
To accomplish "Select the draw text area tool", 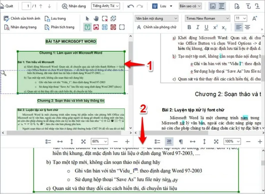I will pyautogui.click(x=87, y=27).
